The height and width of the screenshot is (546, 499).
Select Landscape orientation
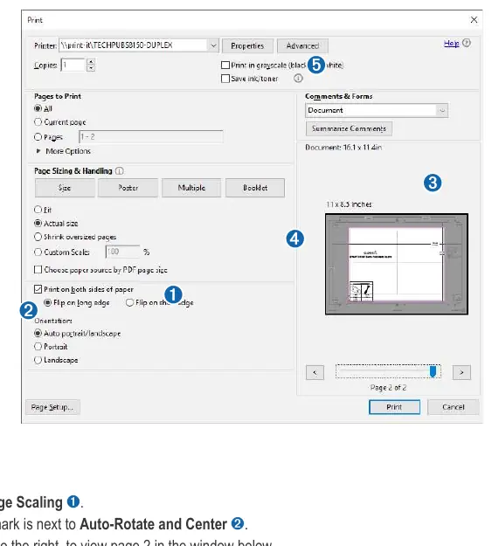click(38, 360)
